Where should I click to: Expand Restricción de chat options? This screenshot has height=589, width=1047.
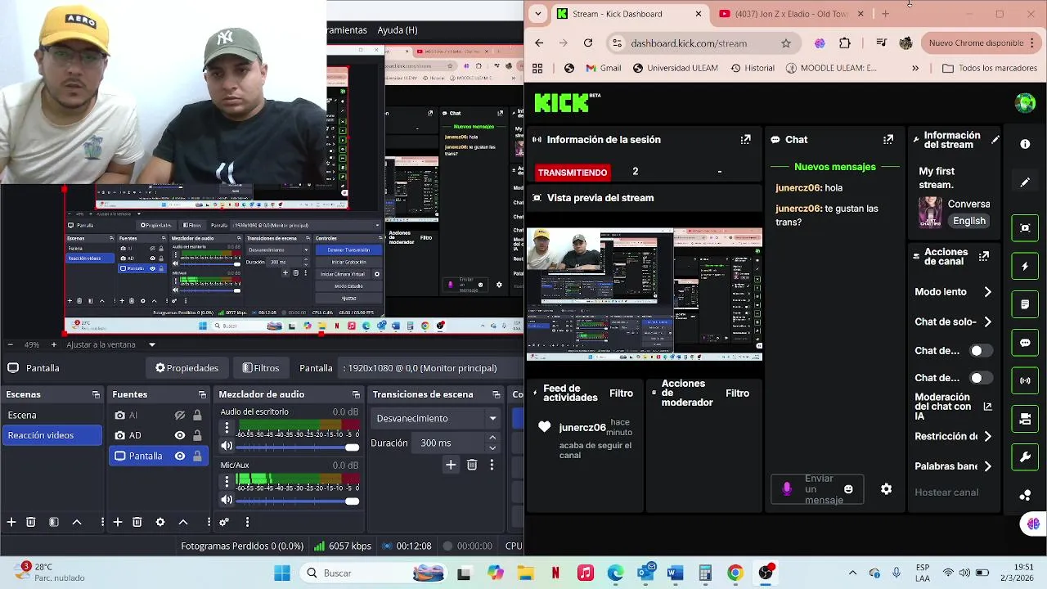pyautogui.click(x=987, y=437)
